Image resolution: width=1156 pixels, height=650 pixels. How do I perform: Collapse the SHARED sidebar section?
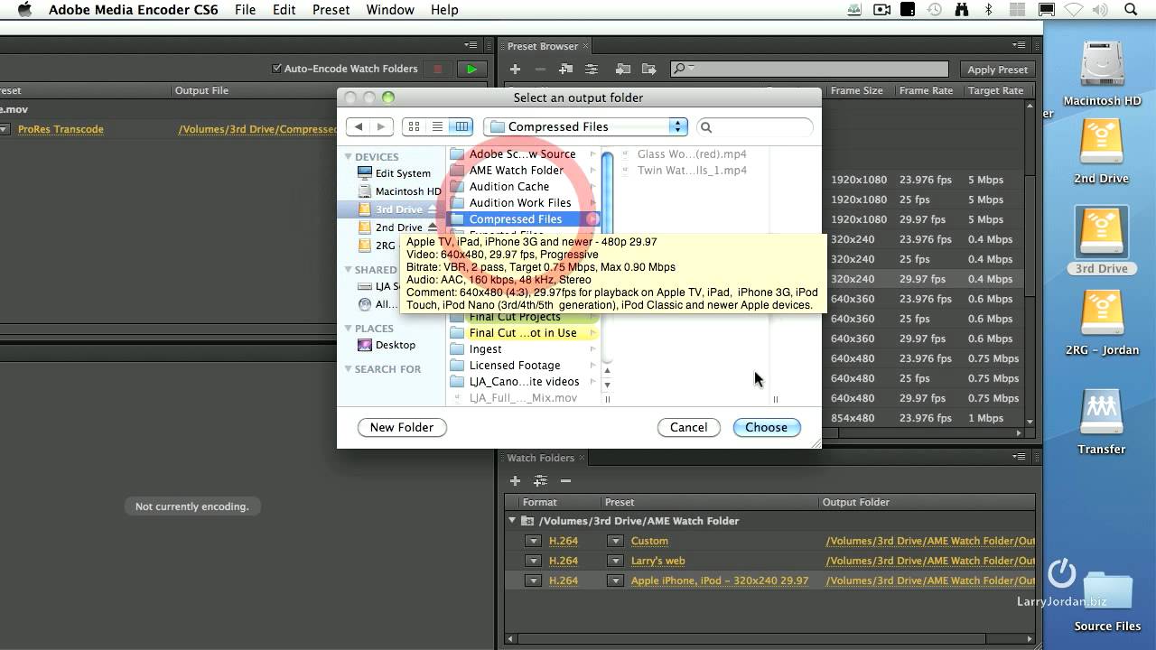[x=349, y=270]
